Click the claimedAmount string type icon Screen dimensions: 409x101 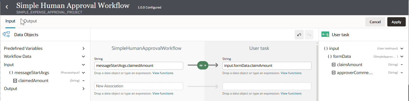coord(15,81)
